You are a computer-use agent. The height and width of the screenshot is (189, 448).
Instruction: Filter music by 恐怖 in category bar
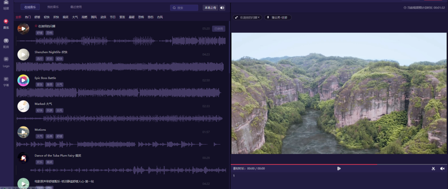pyautogui.click(x=141, y=17)
